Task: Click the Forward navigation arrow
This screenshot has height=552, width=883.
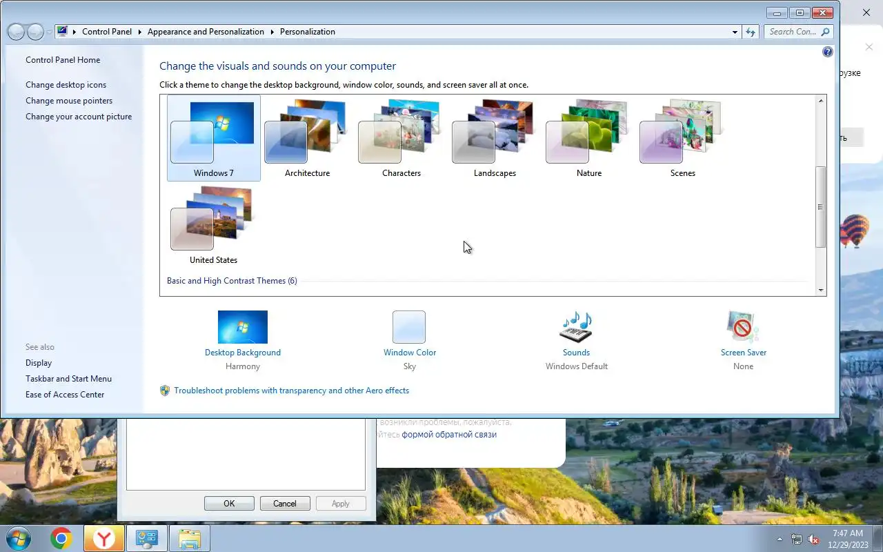Action: click(34, 32)
